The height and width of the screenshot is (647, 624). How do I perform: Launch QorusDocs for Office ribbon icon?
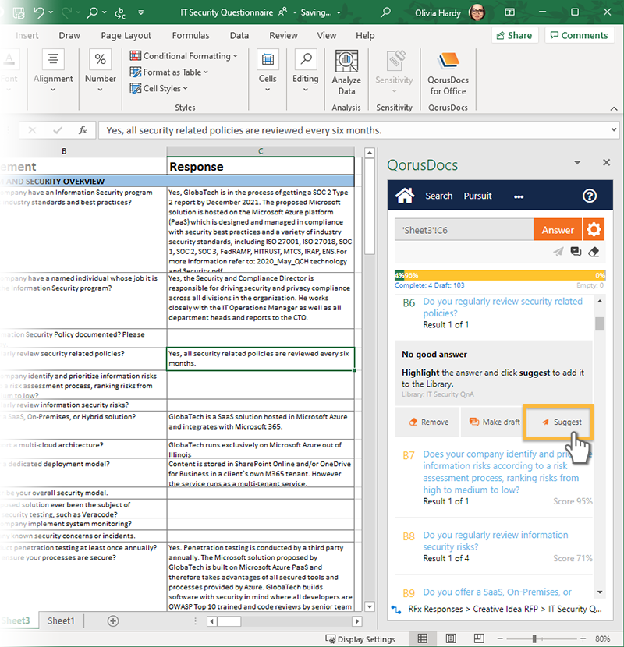(x=448, y=73)
